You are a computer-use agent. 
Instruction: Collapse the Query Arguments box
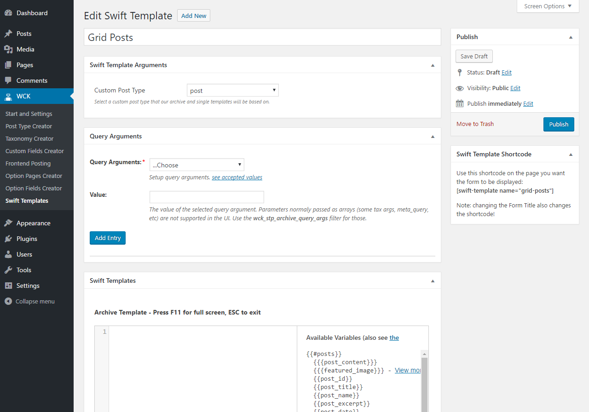point(433,137)
